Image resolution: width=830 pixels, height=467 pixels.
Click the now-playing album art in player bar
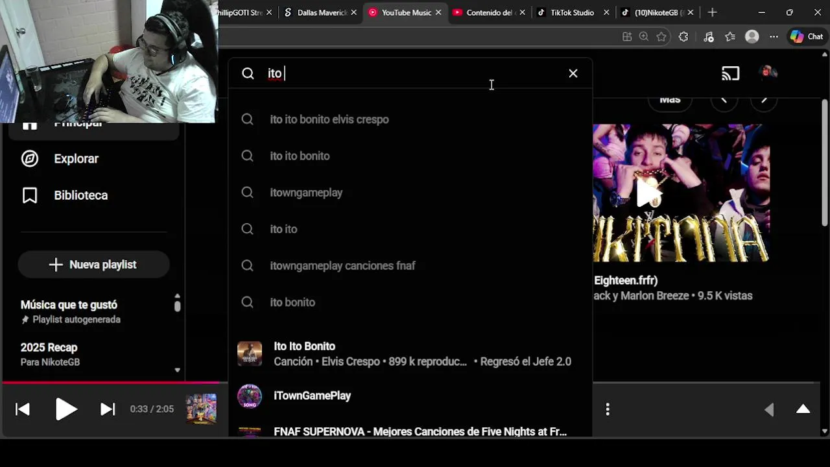click(201, 409)
